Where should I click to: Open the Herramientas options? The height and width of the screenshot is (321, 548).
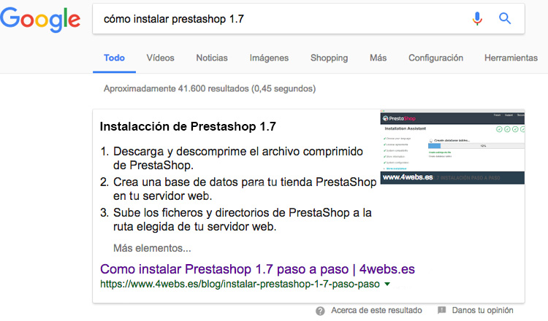(x=511, y=58)
